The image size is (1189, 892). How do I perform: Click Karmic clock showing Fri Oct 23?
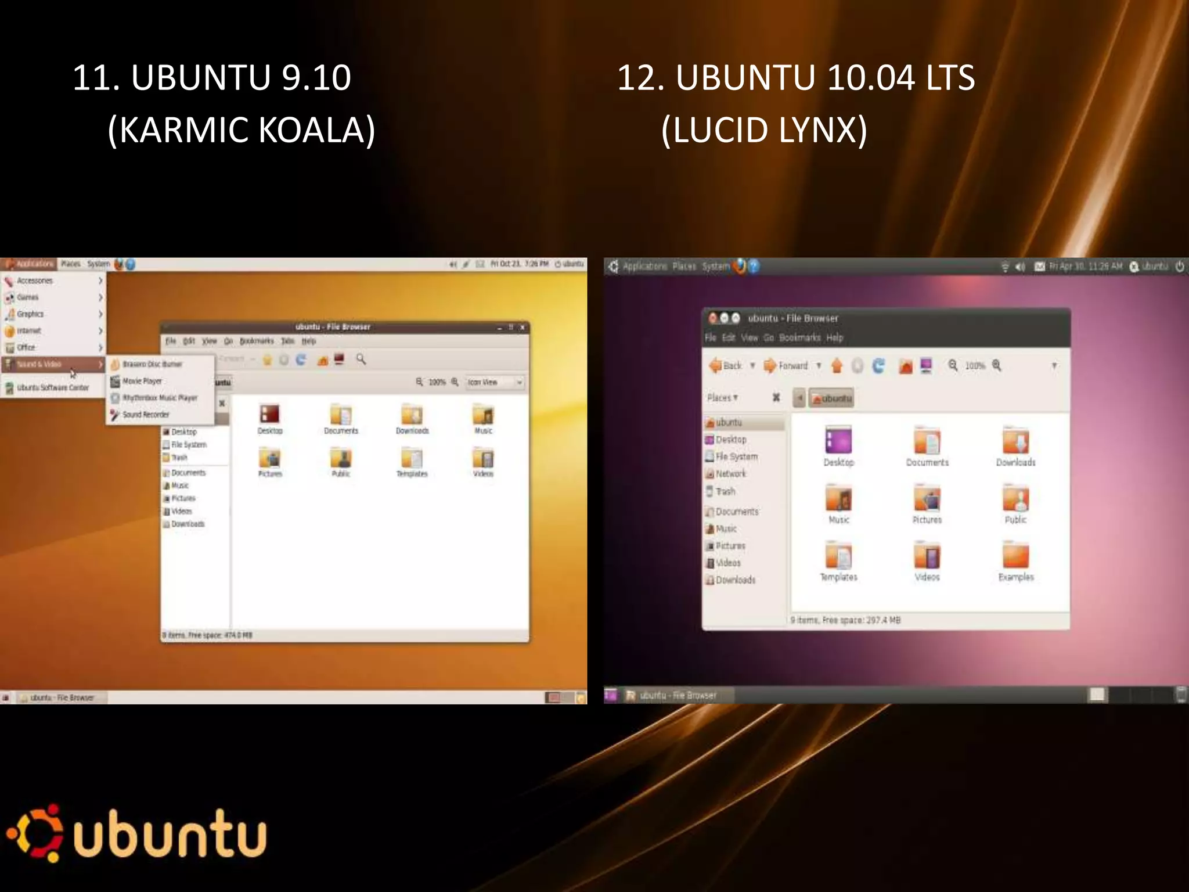tap(519, 264)
